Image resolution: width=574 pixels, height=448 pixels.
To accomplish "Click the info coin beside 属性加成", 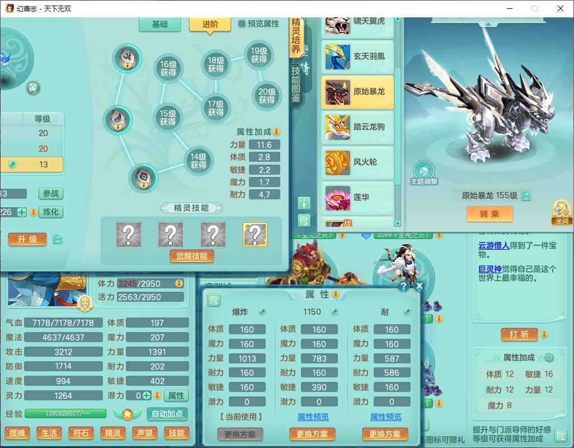I will (277, 132).
